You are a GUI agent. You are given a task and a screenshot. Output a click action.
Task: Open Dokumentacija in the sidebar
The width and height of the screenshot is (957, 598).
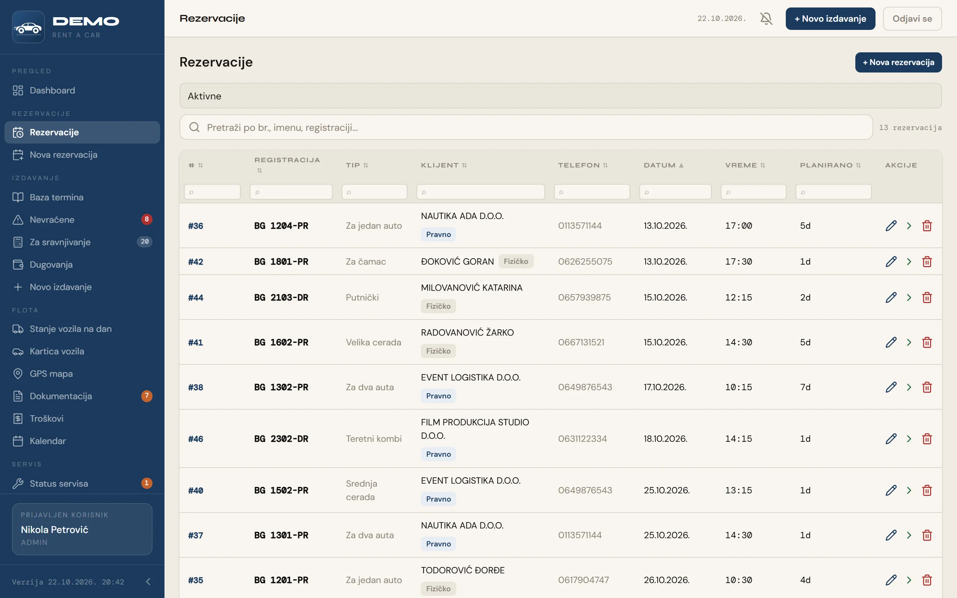82,396
